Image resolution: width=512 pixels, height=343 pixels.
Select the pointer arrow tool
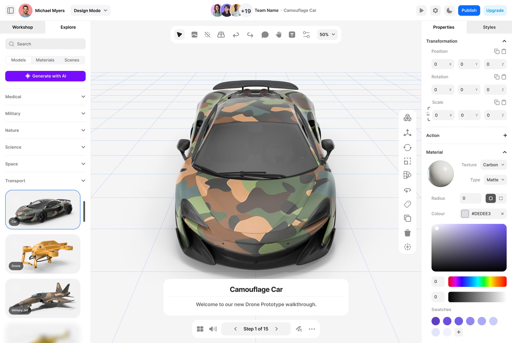point(179,34)
